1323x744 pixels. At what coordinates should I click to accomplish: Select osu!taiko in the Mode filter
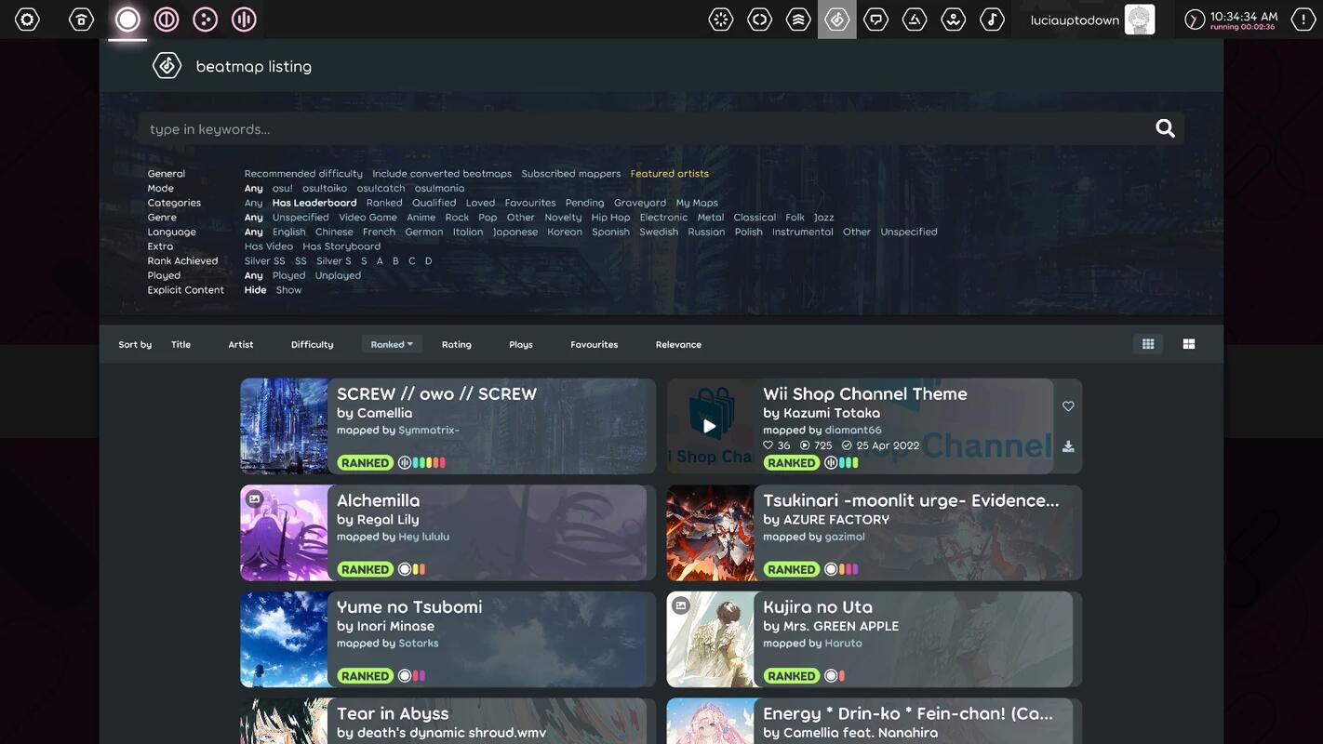coord(325,189)
